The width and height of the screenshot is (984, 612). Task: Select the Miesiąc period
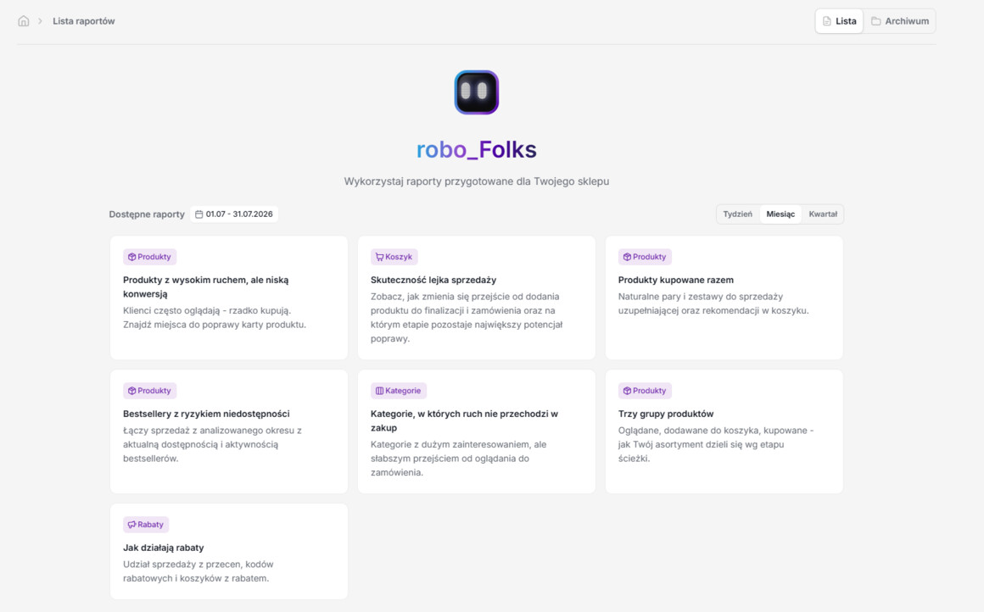click(x=780, y=214)
